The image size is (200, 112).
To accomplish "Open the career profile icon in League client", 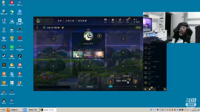I will coord(105,20).
